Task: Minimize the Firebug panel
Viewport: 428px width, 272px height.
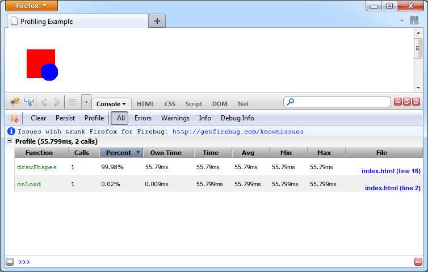Action: (x=398, y=102)
